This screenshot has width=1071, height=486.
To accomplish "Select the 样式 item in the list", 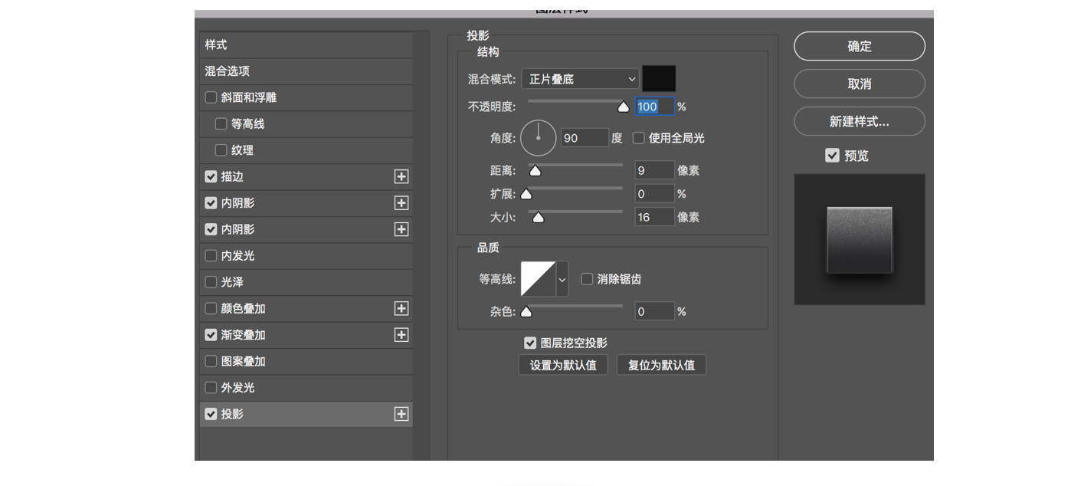I will tap(216, 45).
